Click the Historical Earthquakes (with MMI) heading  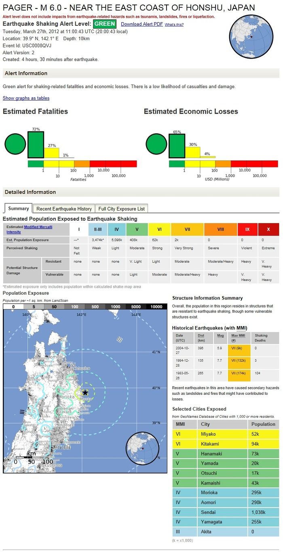pos(209,328)
